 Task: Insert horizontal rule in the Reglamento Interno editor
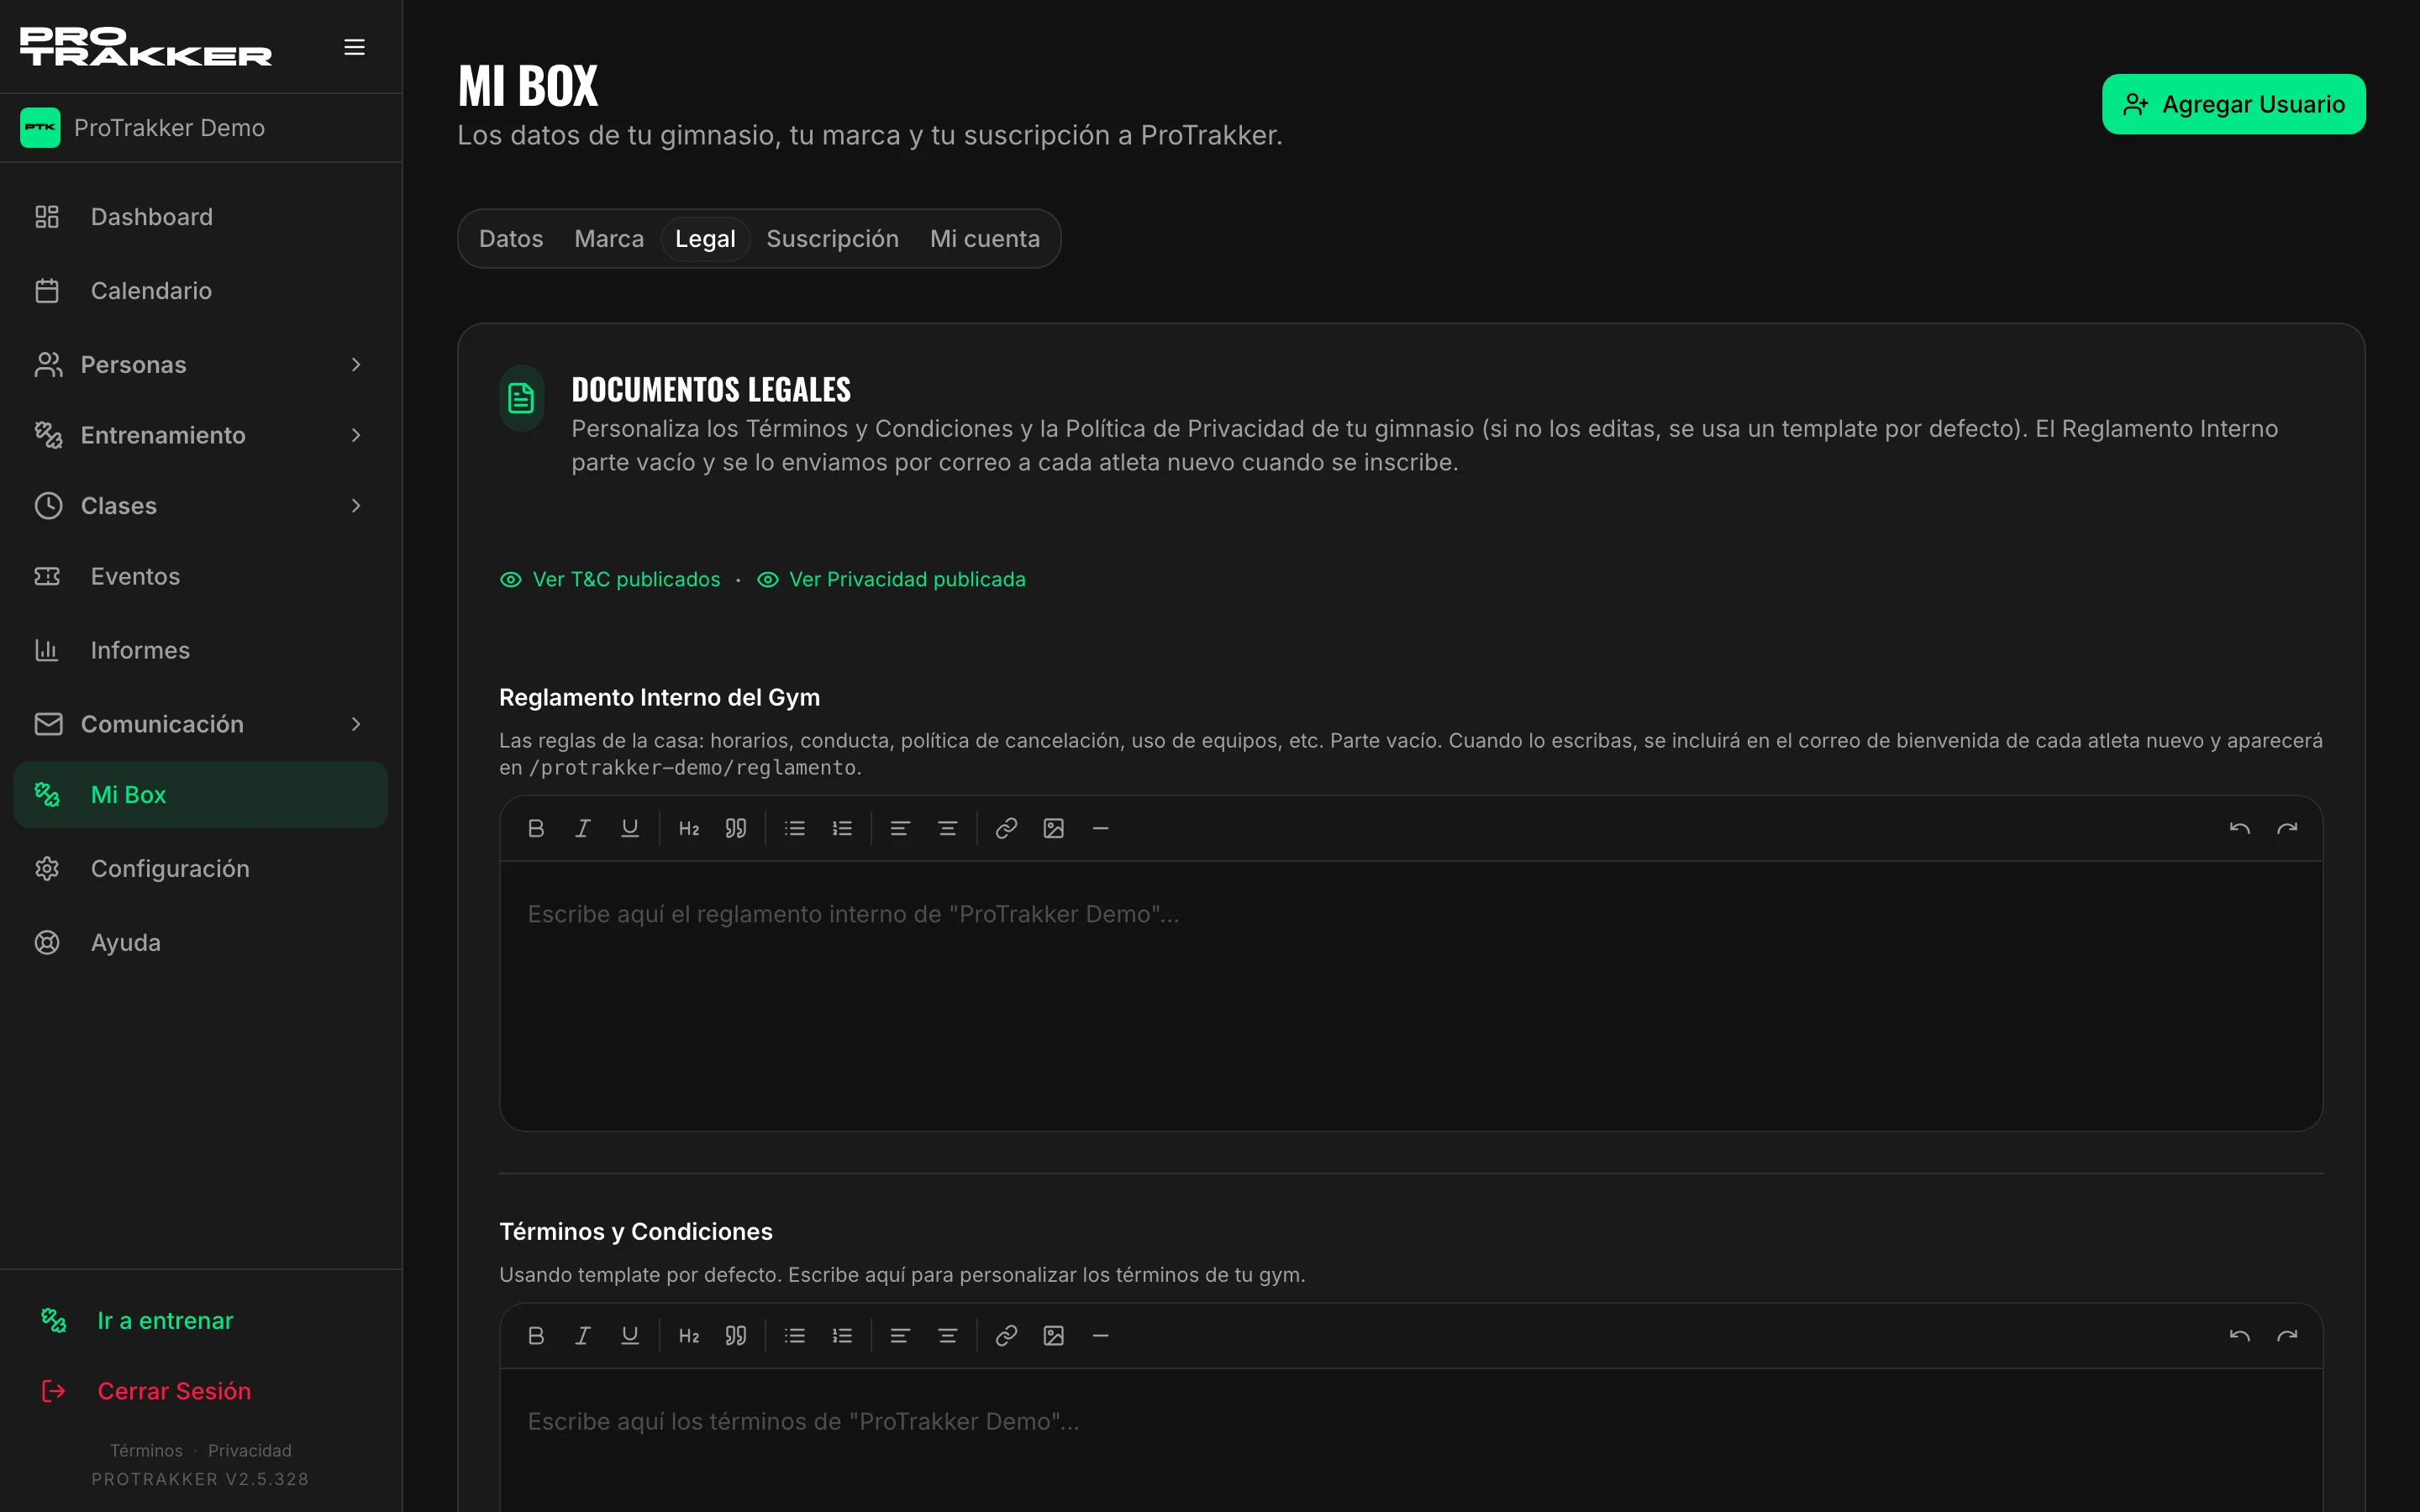pos(1100,828)
